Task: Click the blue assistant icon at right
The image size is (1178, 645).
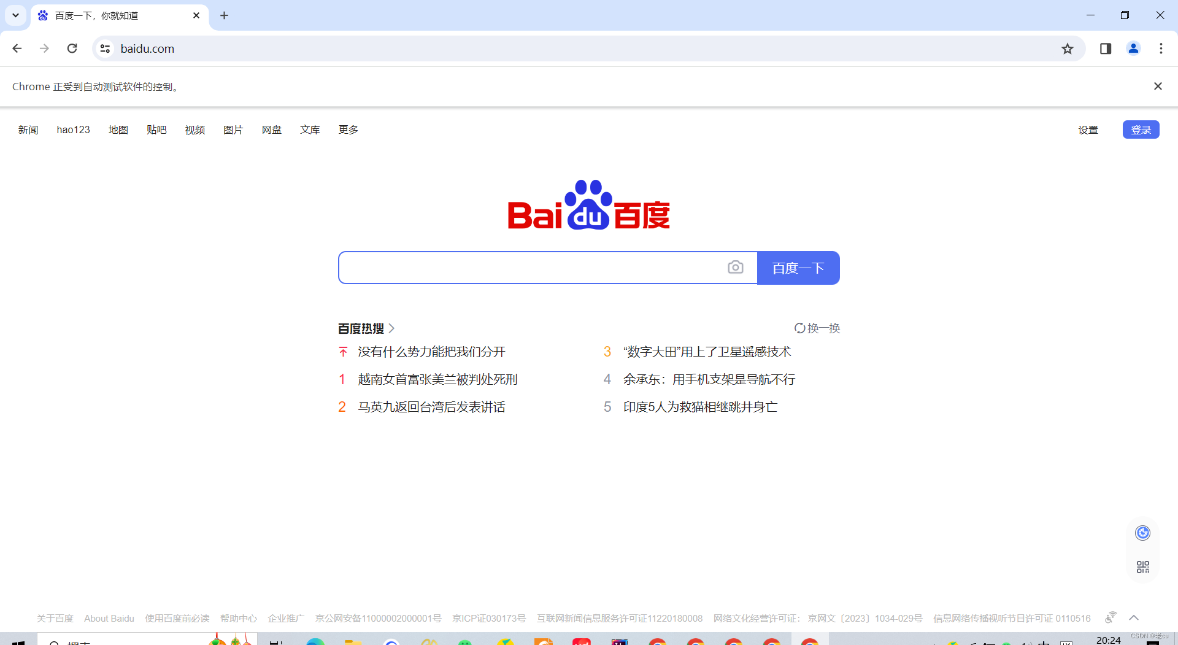Action: pyautogui.click(x=1142, y=533)
